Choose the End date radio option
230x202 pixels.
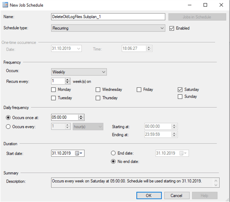click(x=113, y=153)
